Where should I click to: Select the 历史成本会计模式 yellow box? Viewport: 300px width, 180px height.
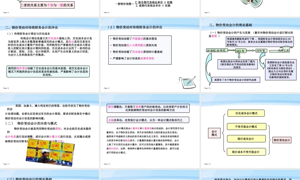click(246, 113)
